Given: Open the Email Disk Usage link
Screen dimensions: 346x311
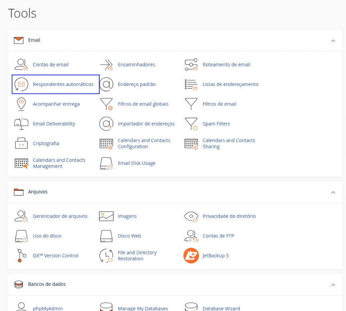Looking at the screenshot, I should 137,163.
